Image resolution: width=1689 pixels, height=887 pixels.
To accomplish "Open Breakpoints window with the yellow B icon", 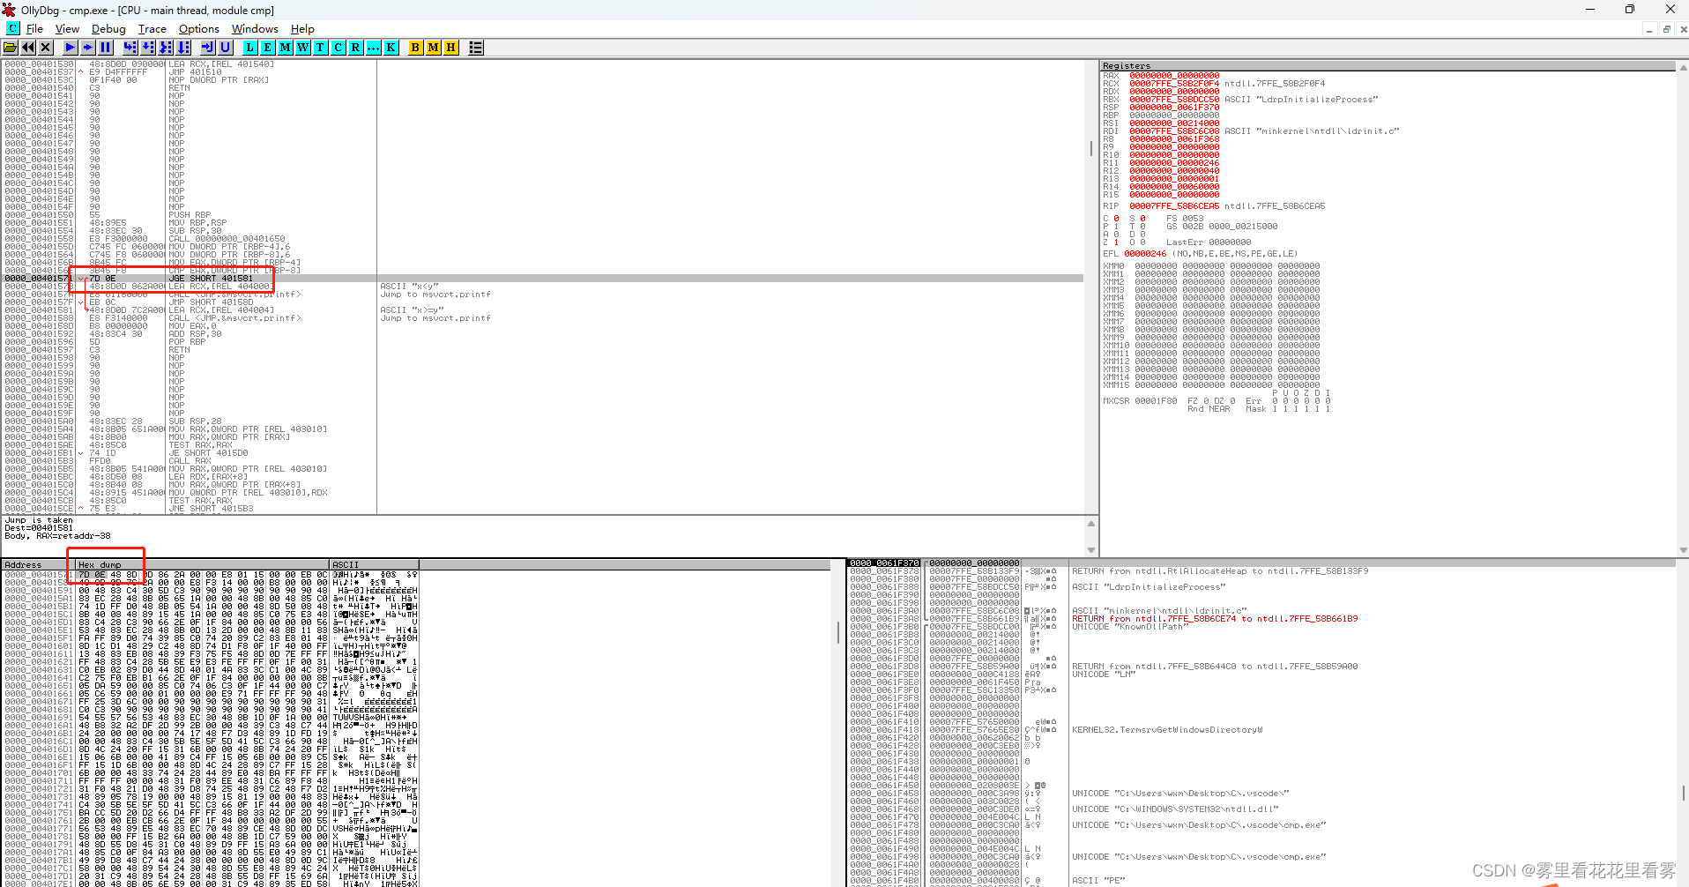I will point(416,48).
